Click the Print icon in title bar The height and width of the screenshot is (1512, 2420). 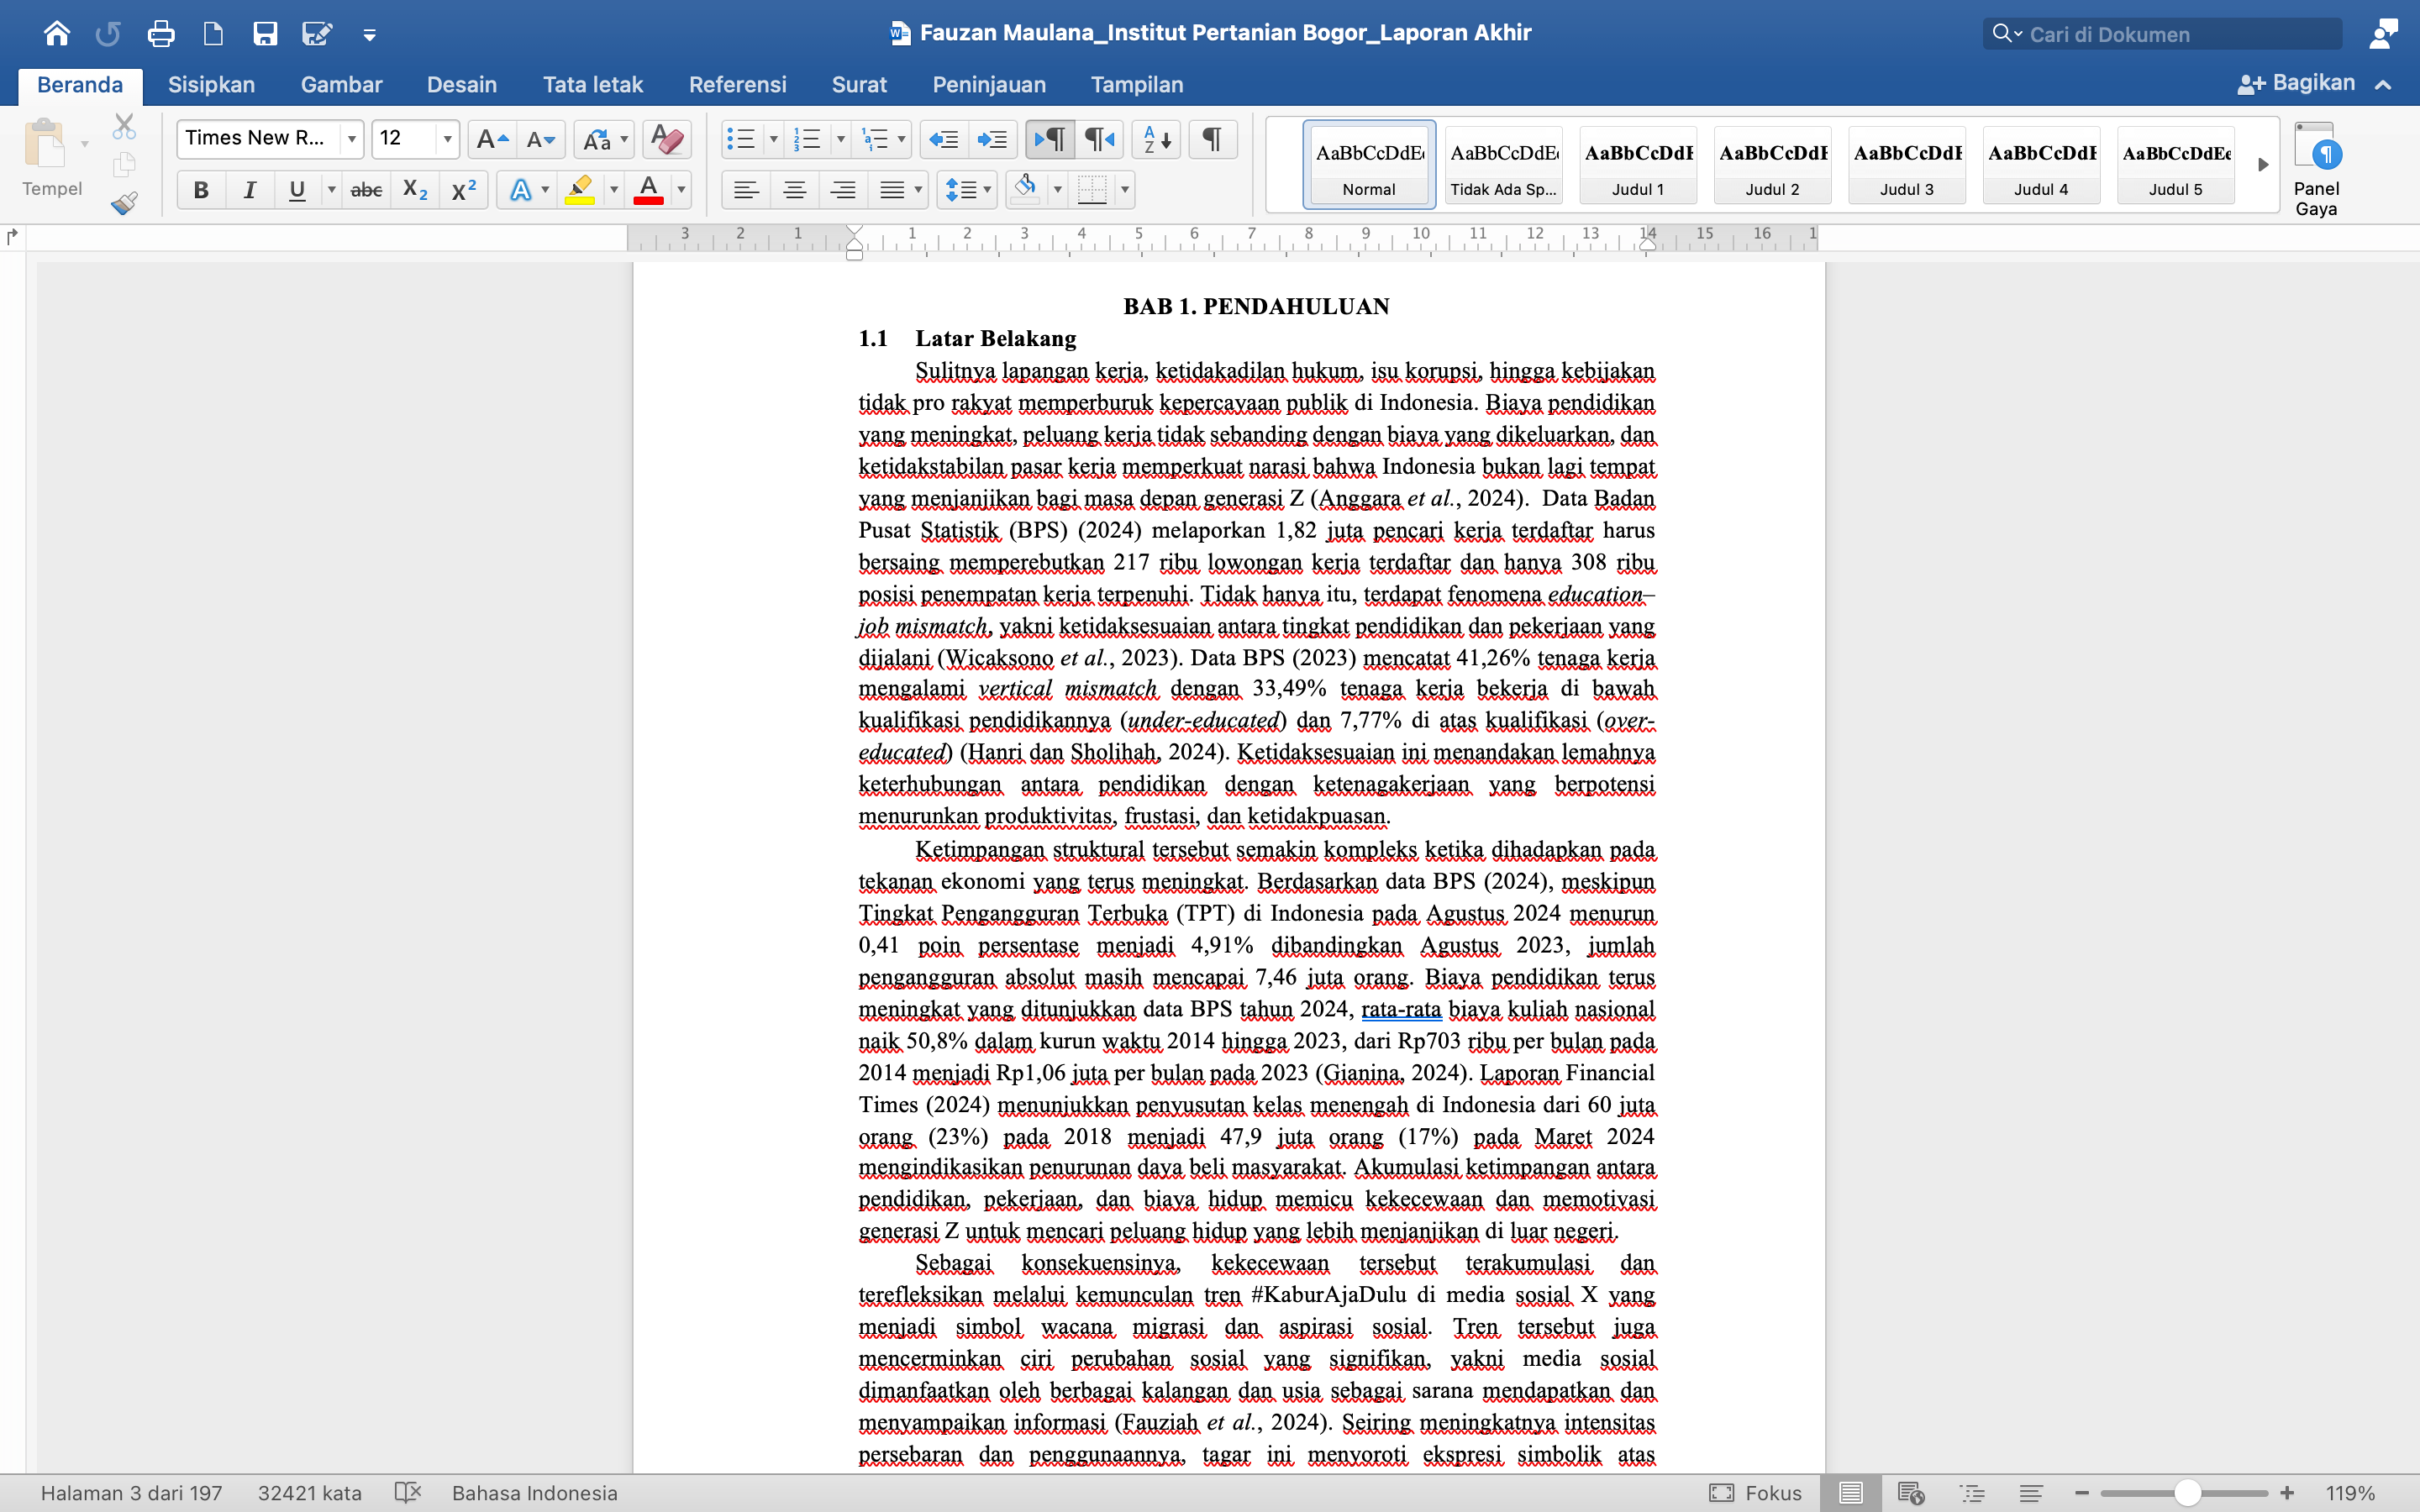coord(160,34)
